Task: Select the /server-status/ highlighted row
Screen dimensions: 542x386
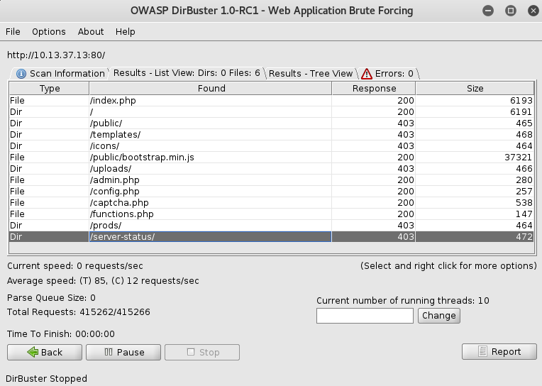Action: [271, 237]
